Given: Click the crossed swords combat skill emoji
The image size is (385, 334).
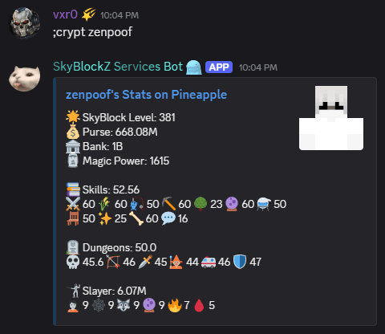Looking at the screenshot, I should click(x=73, y=204).
